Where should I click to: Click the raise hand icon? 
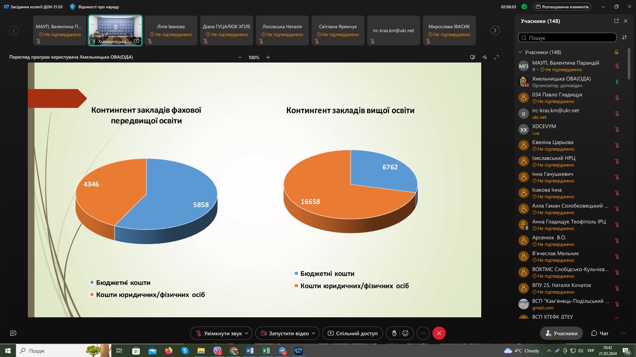pos(394,333)
